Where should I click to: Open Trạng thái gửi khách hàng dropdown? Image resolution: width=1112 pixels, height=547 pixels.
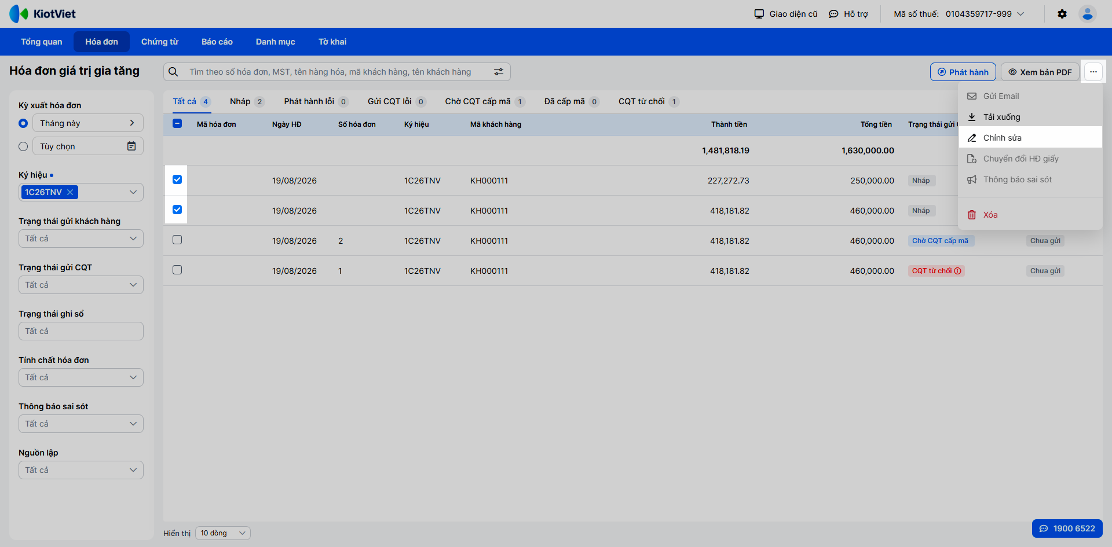[x=81, y=238]
